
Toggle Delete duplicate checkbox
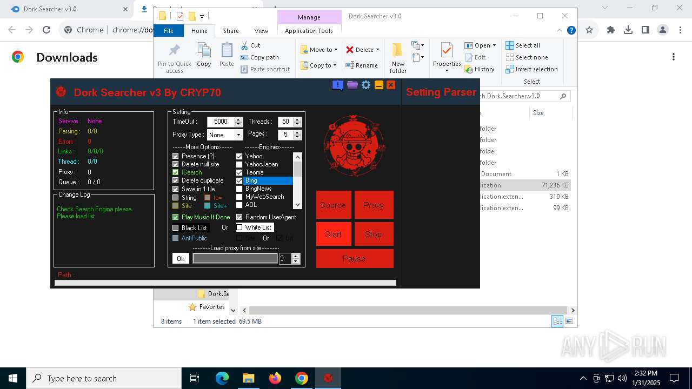click(175, 180)
